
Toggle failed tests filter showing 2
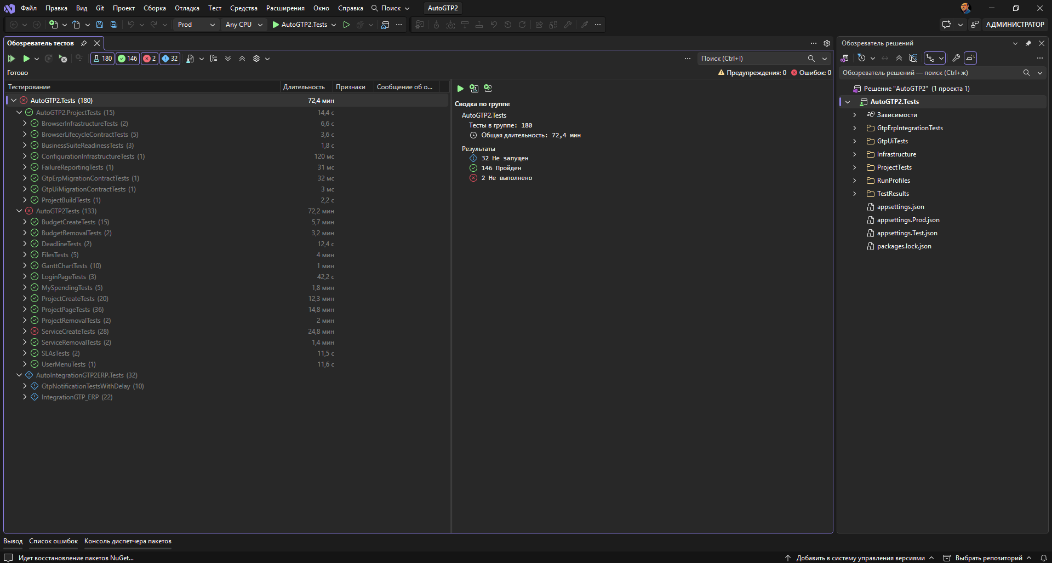click(150, 59)
